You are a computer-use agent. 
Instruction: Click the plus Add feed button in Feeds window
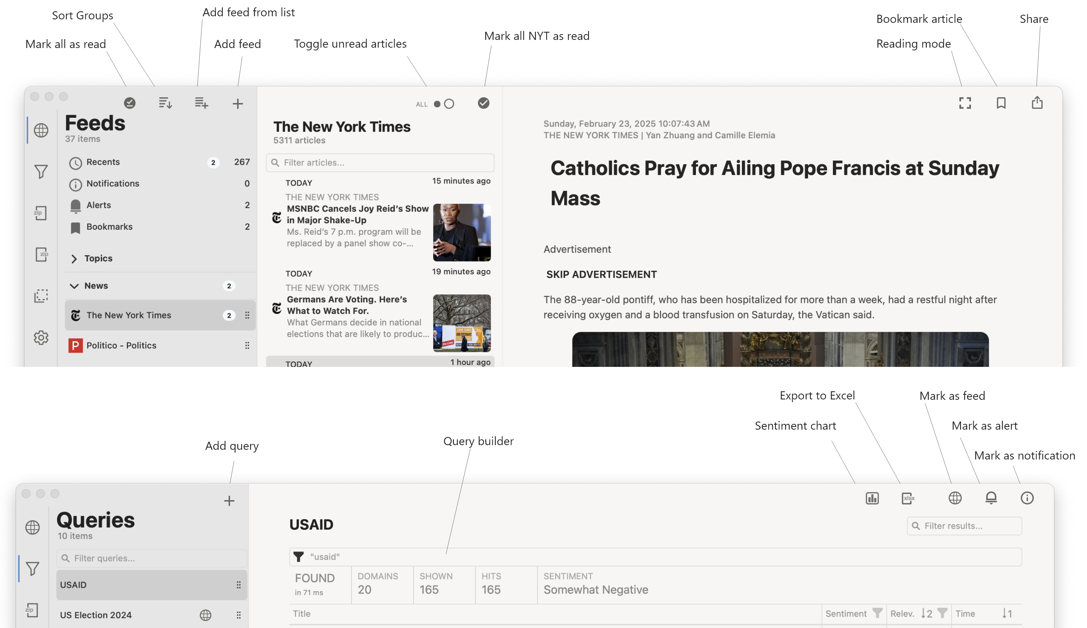[238, 103]
